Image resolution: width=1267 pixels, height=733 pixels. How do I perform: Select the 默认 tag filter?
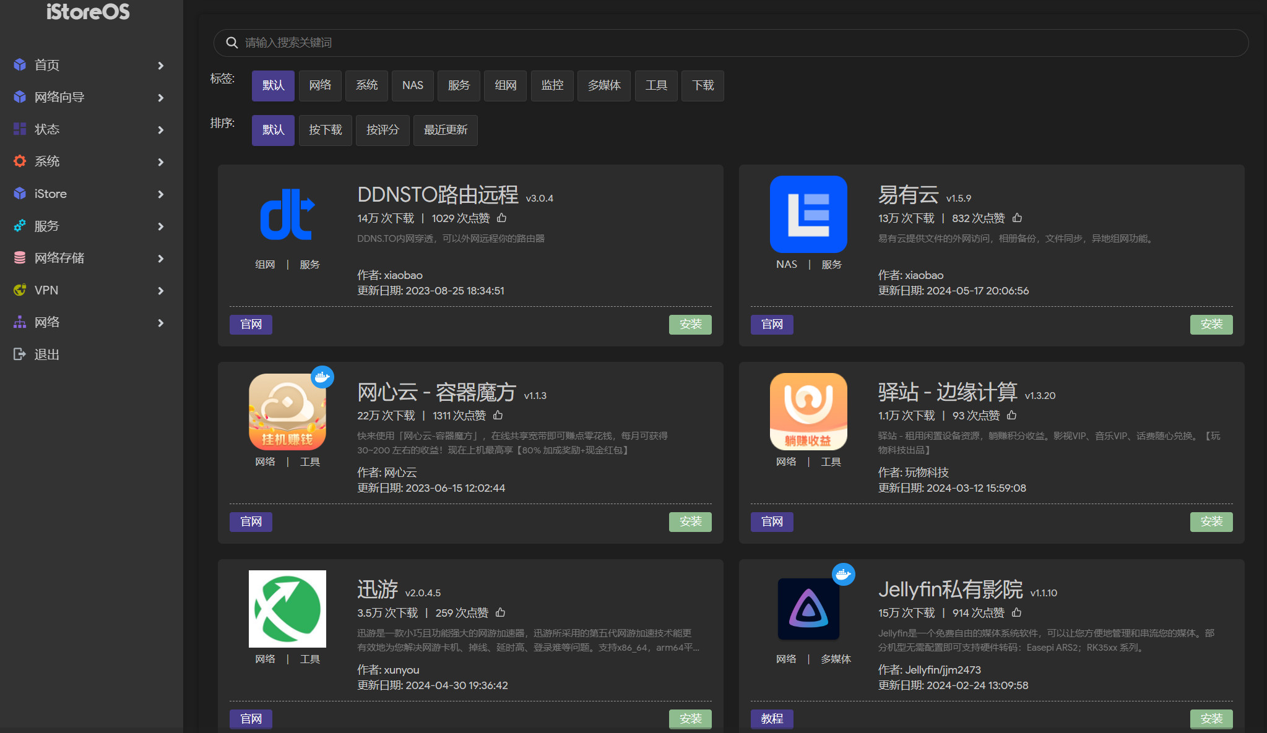point(273,85)
